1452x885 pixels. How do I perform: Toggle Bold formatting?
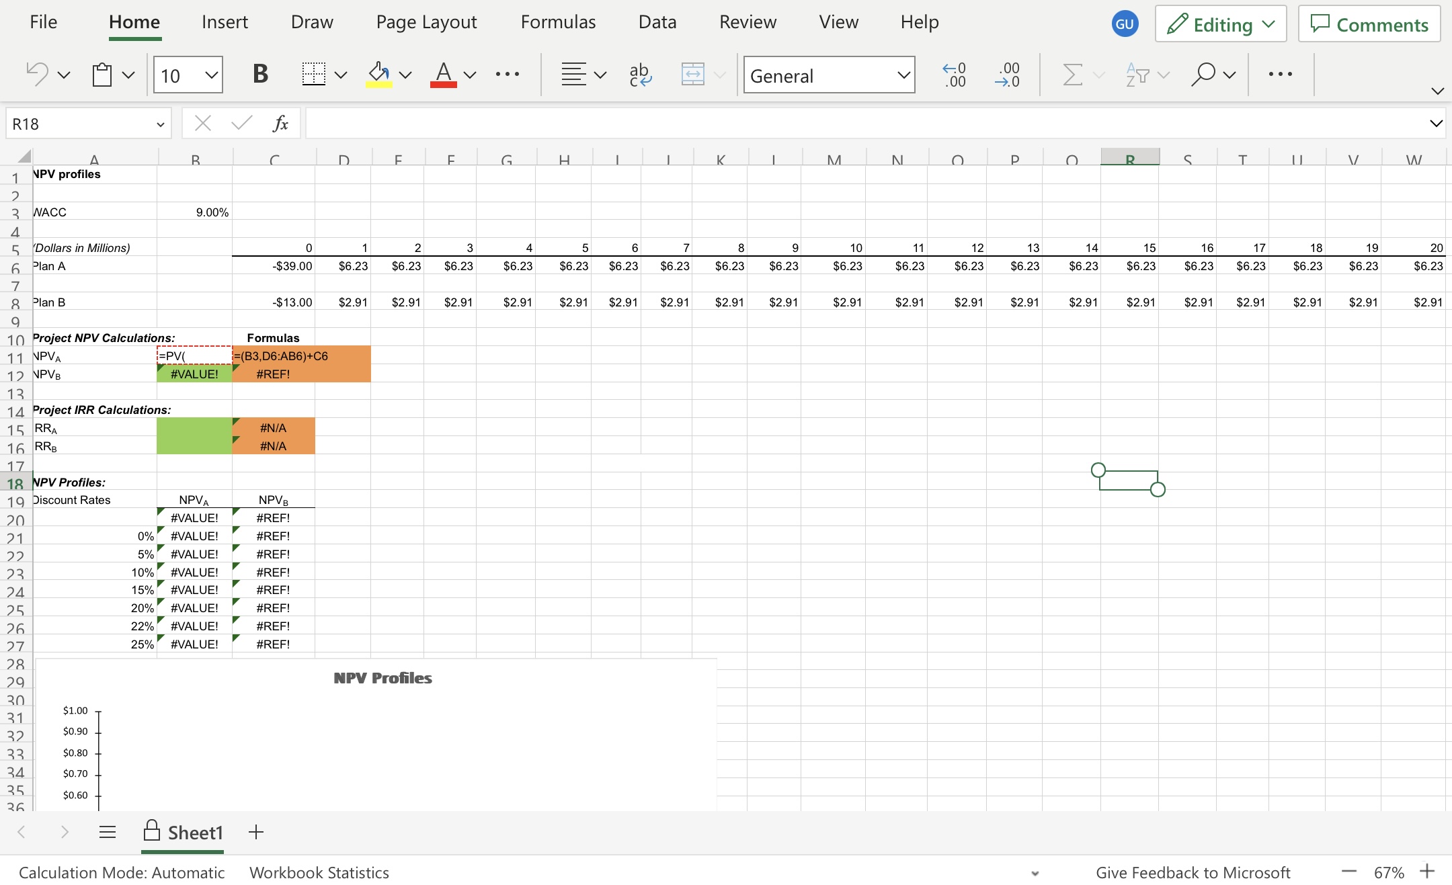[x=260, y=74]
